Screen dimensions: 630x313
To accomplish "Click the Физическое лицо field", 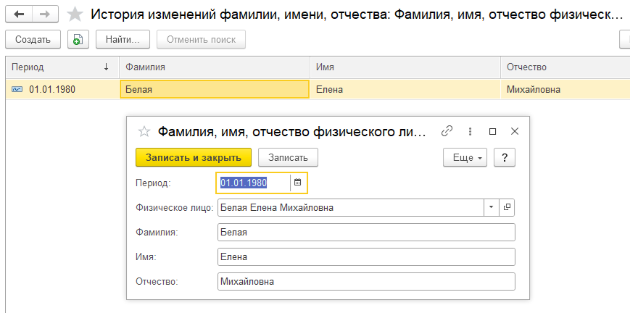I will point(351,208).
